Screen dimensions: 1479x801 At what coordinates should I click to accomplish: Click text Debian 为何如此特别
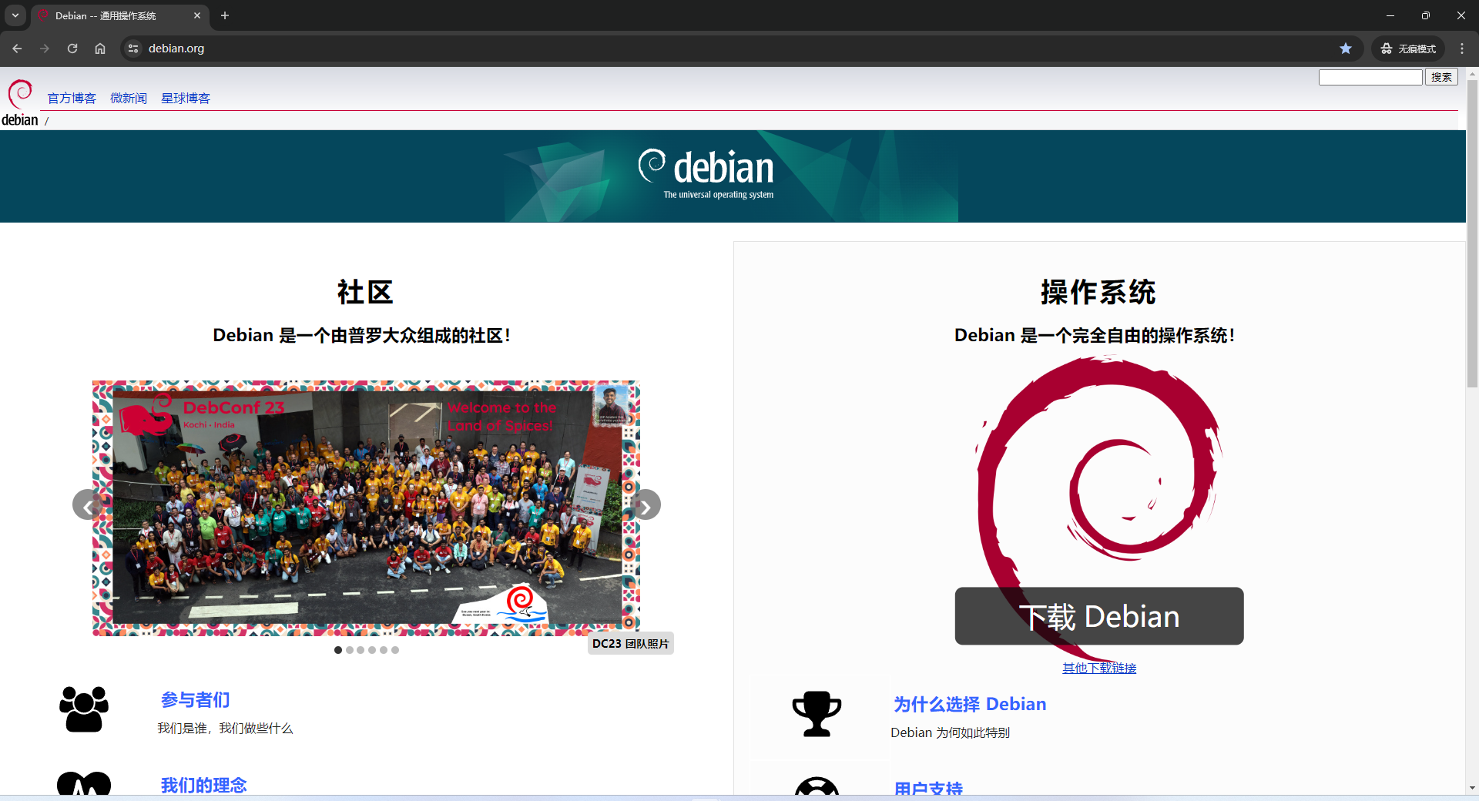950,732
